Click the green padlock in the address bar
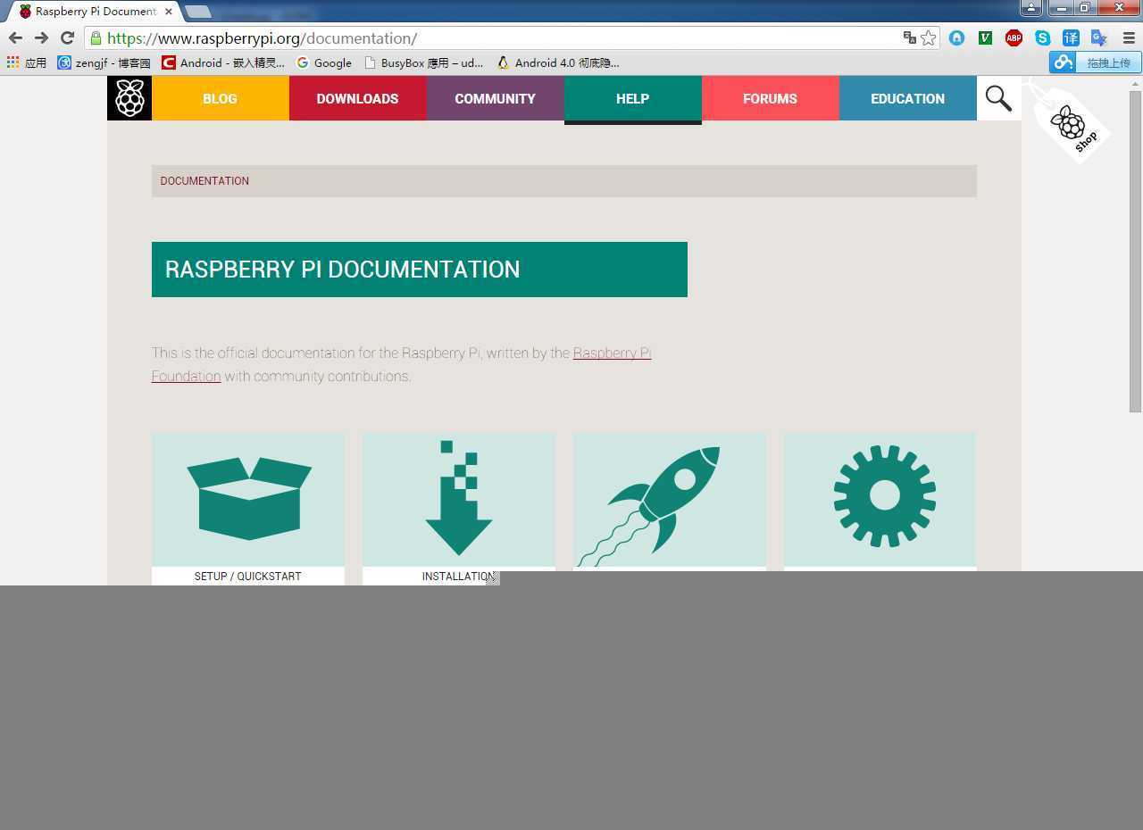This screenshot has width=1143, height=830. point(96,38)
